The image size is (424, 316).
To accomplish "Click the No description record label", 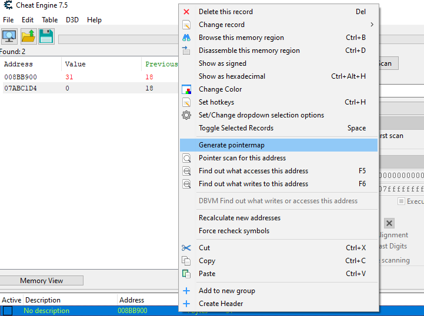I will 46,311.
